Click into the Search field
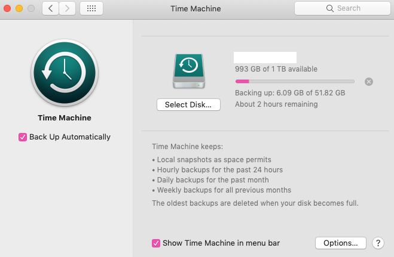This screenshot has height=257, width=394. [x=342, y=8]
